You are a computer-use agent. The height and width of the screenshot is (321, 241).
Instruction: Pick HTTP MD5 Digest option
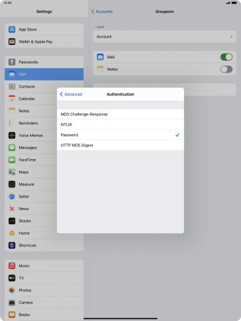click(x=120, y=145)
